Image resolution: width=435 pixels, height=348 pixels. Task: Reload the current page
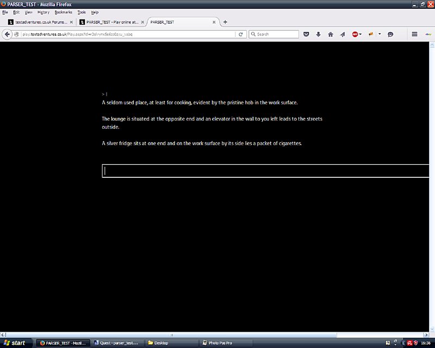click(x=240, y=34)
